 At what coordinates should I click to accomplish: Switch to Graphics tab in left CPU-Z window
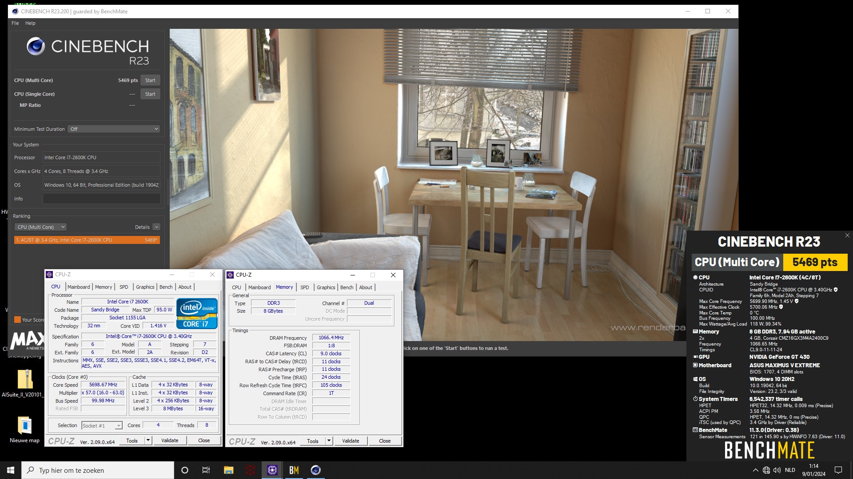[145, 287]
